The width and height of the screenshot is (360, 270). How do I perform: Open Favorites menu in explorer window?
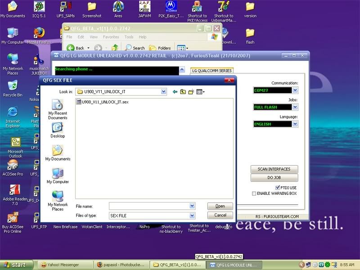[x=111, y=37]
